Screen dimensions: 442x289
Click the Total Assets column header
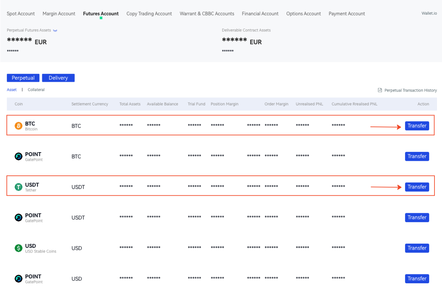[x=130, y=104]
